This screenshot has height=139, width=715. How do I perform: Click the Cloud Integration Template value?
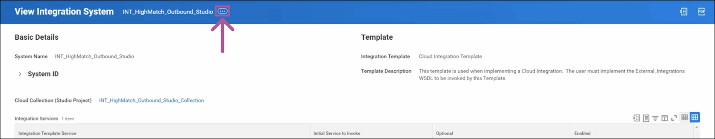pyautogui.click(x=450, y=56)
